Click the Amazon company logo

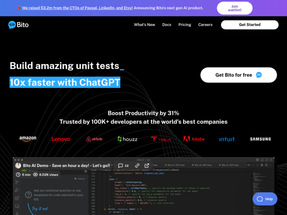tap(28, 139)
